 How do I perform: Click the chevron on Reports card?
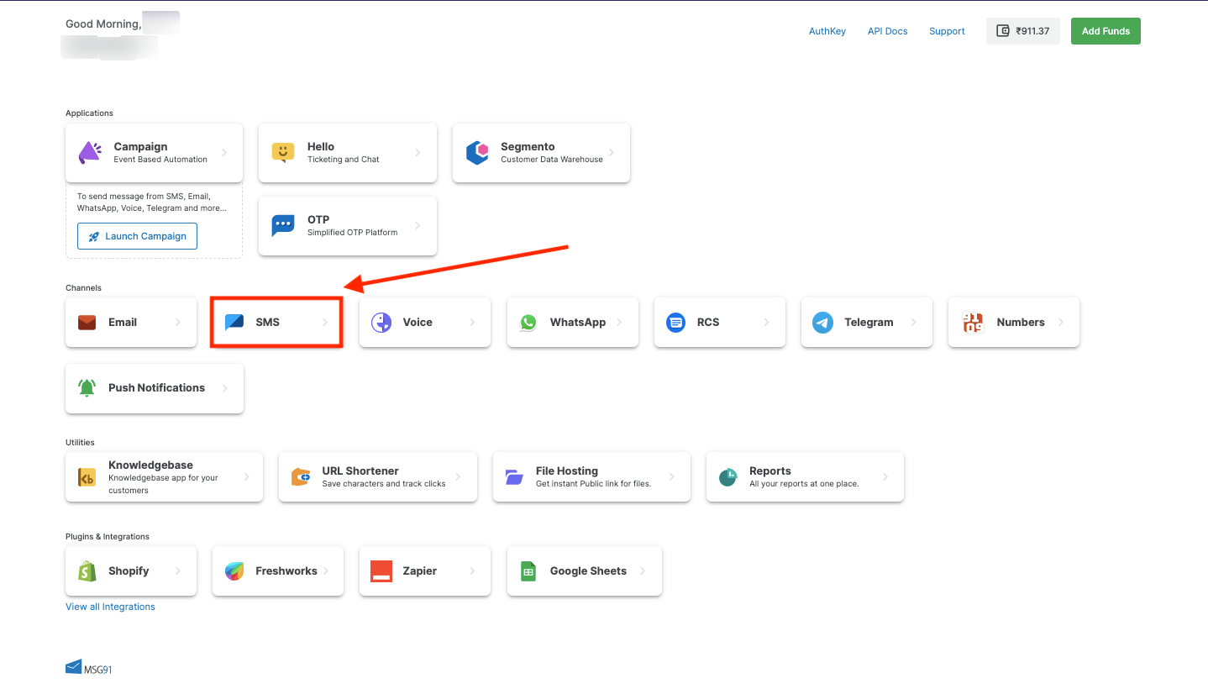[x=885, y=477]
